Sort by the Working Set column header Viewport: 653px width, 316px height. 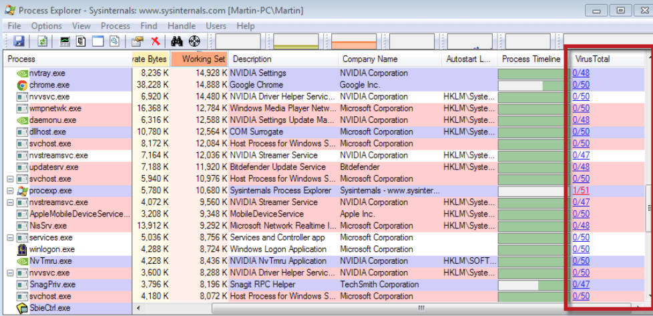coord(199,59)
